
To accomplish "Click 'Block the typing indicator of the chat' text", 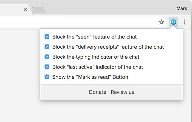I will point(96,57).
